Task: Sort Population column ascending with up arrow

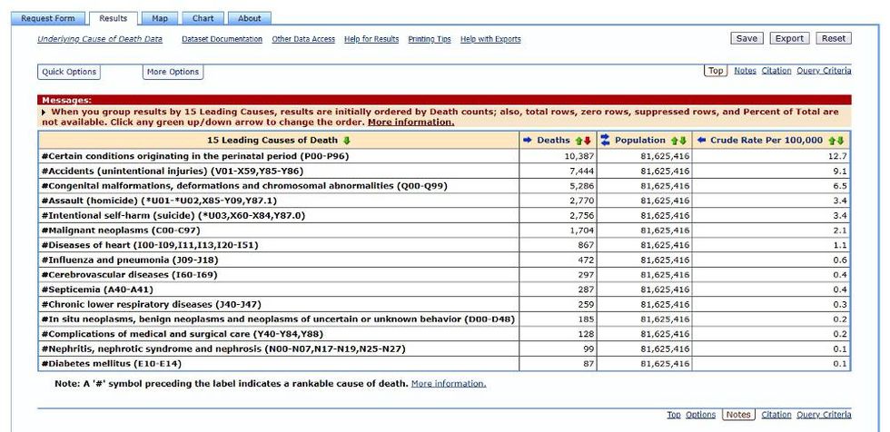Action: point(674,141)
